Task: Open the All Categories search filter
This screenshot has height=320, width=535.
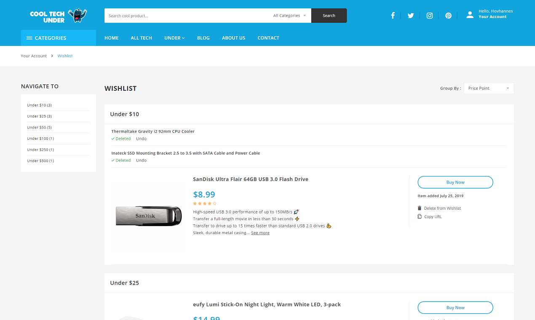Action: (x=289, y=15)
